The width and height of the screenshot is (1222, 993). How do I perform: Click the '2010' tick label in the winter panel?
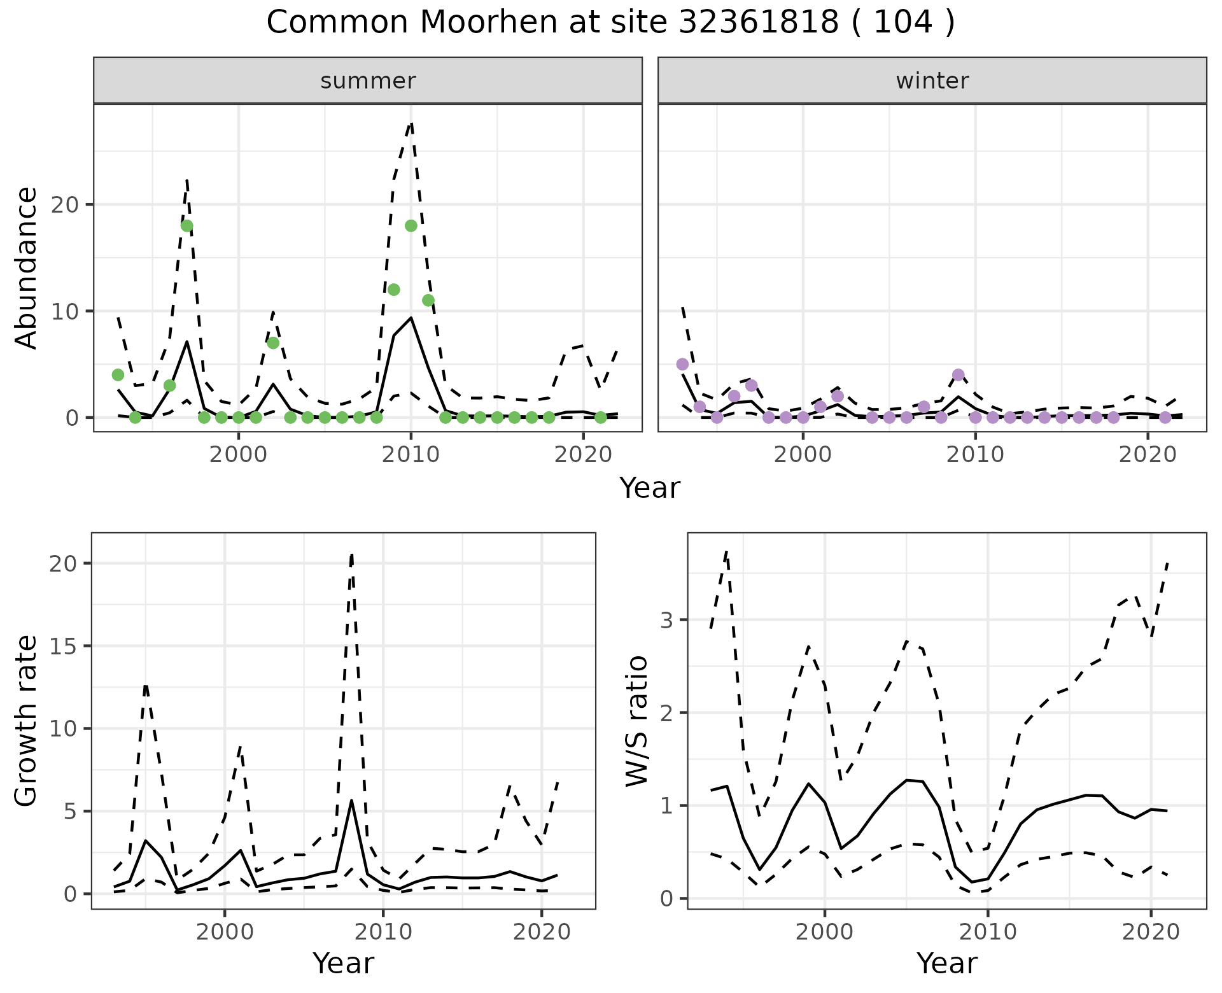click(x=974, y=454)
